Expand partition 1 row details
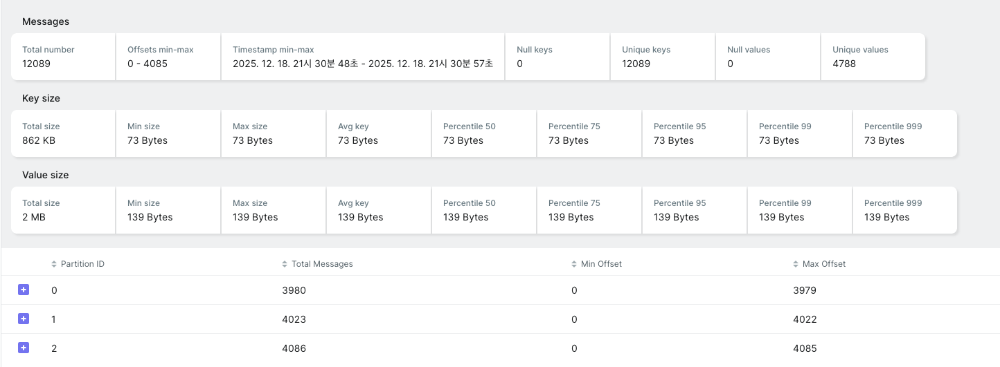 pyautogui.click(x=23, y=319)
